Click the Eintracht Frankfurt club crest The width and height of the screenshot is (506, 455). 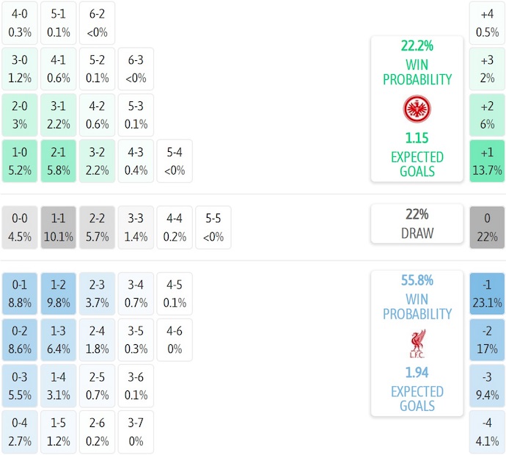(417, 109)
